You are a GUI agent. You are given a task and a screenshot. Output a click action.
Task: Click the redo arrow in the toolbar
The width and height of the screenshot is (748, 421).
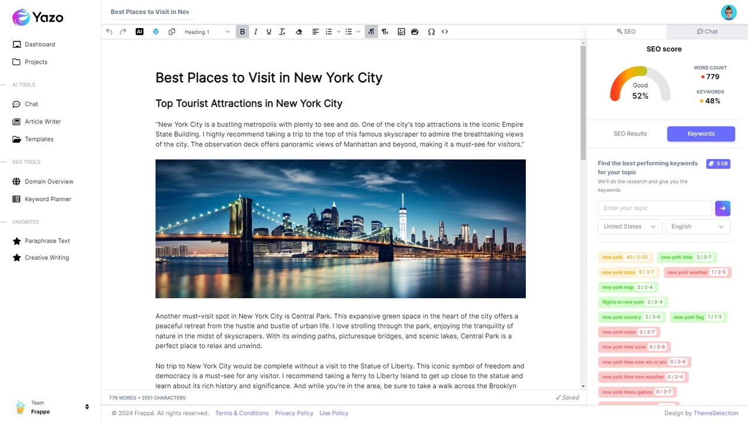tap(123, 32)
